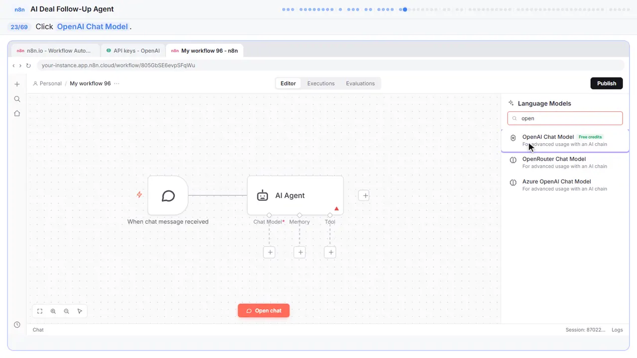Click the Language Models panel heading
The image size is (637, 358).
(544, 103)
